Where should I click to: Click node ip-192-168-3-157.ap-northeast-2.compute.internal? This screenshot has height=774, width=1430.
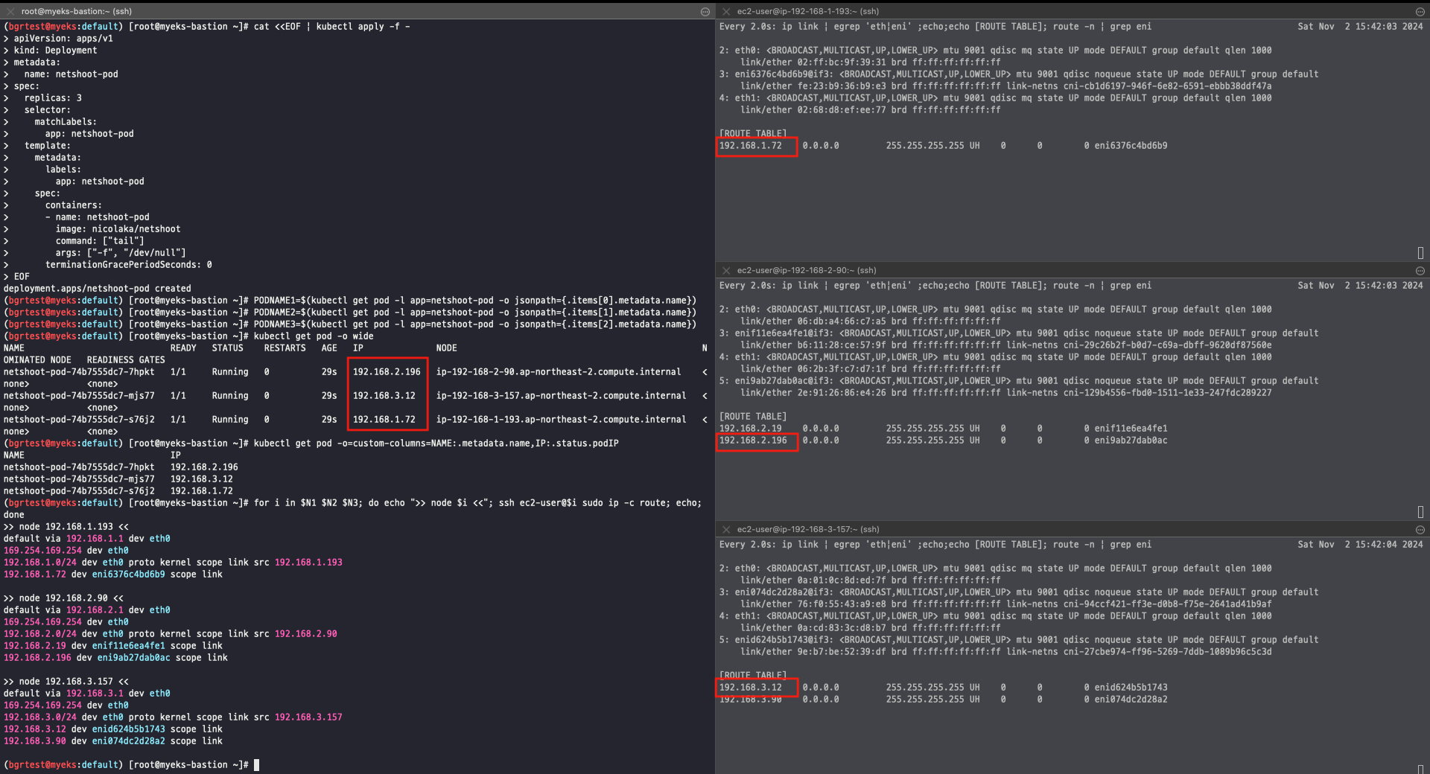pos(561,395)
